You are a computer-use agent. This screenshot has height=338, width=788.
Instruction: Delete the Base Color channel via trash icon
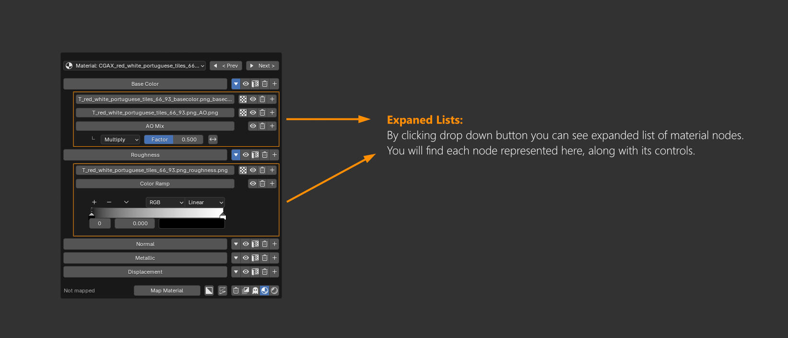(x=265, y=84)
